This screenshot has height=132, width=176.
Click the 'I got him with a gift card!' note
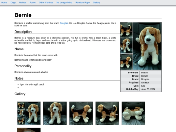[x=32, y=84]
